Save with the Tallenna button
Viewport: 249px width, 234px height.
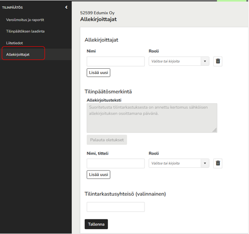[96, 224]
